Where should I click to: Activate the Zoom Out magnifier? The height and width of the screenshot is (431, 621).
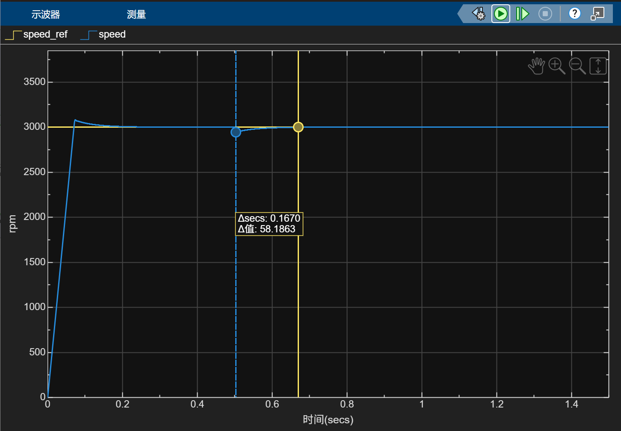577,66
